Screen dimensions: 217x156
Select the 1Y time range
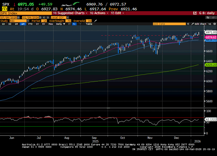click(x=37, y=24)
